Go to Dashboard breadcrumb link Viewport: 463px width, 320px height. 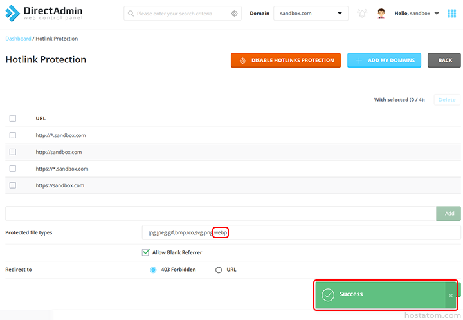point(18,39)
